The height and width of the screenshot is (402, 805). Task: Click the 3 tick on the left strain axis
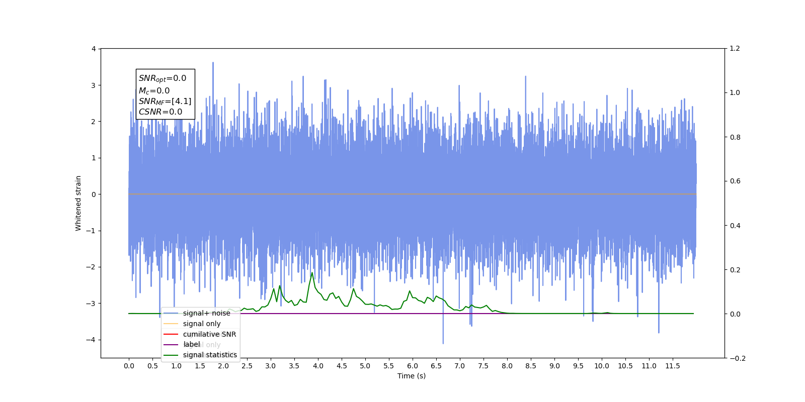[94, 85]
